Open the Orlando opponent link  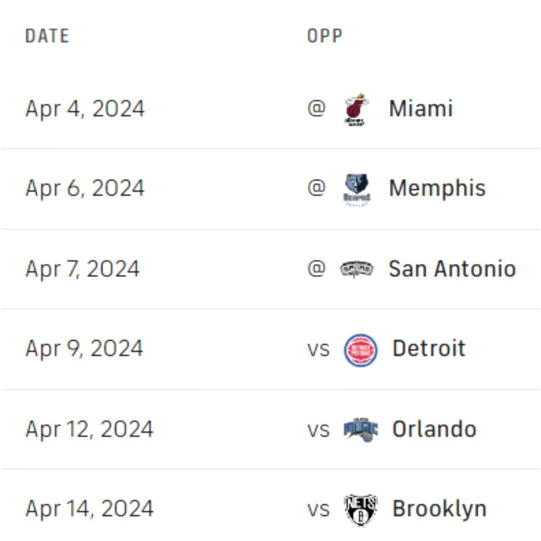pyautogui.click(x=434, y=429)
